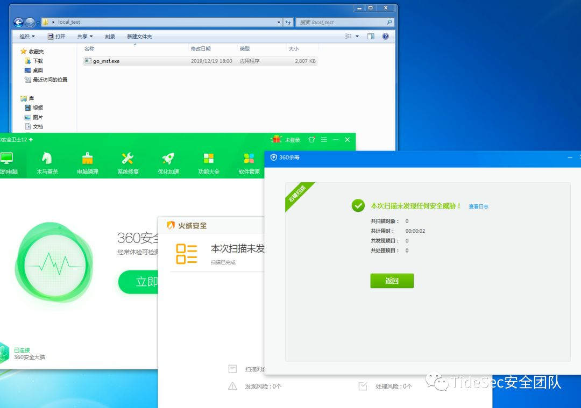Image resolution: width=581 pixels, height=408 pixels.
Task: Click 打开 in Explorer toolbar
Action: (x=56, y=36)
